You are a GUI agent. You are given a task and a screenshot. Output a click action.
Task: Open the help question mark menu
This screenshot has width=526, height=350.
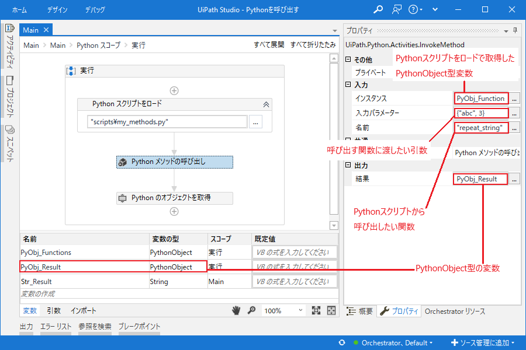coord(415,9)
